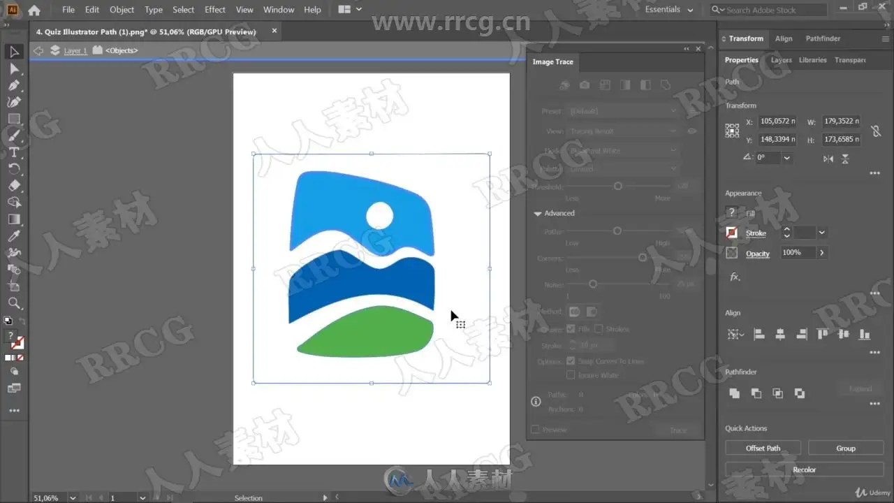Click the Offset Path button
This screenshot has width=894, height=503.
[x=763, y=448]
